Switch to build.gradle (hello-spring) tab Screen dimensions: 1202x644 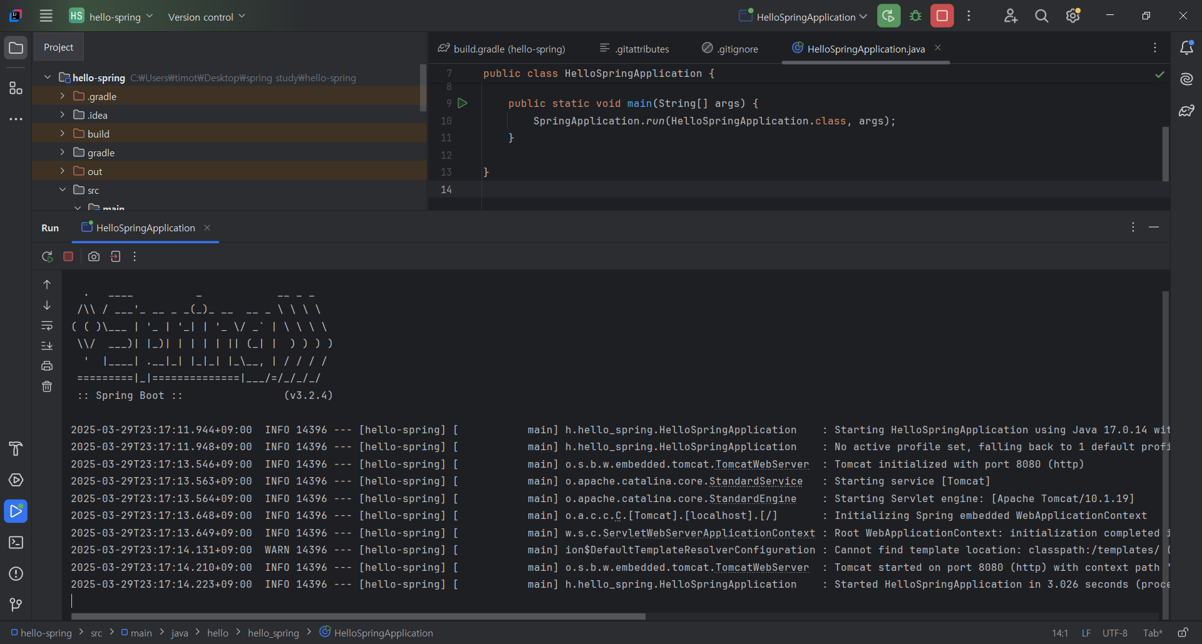click(x=501, y=49)
